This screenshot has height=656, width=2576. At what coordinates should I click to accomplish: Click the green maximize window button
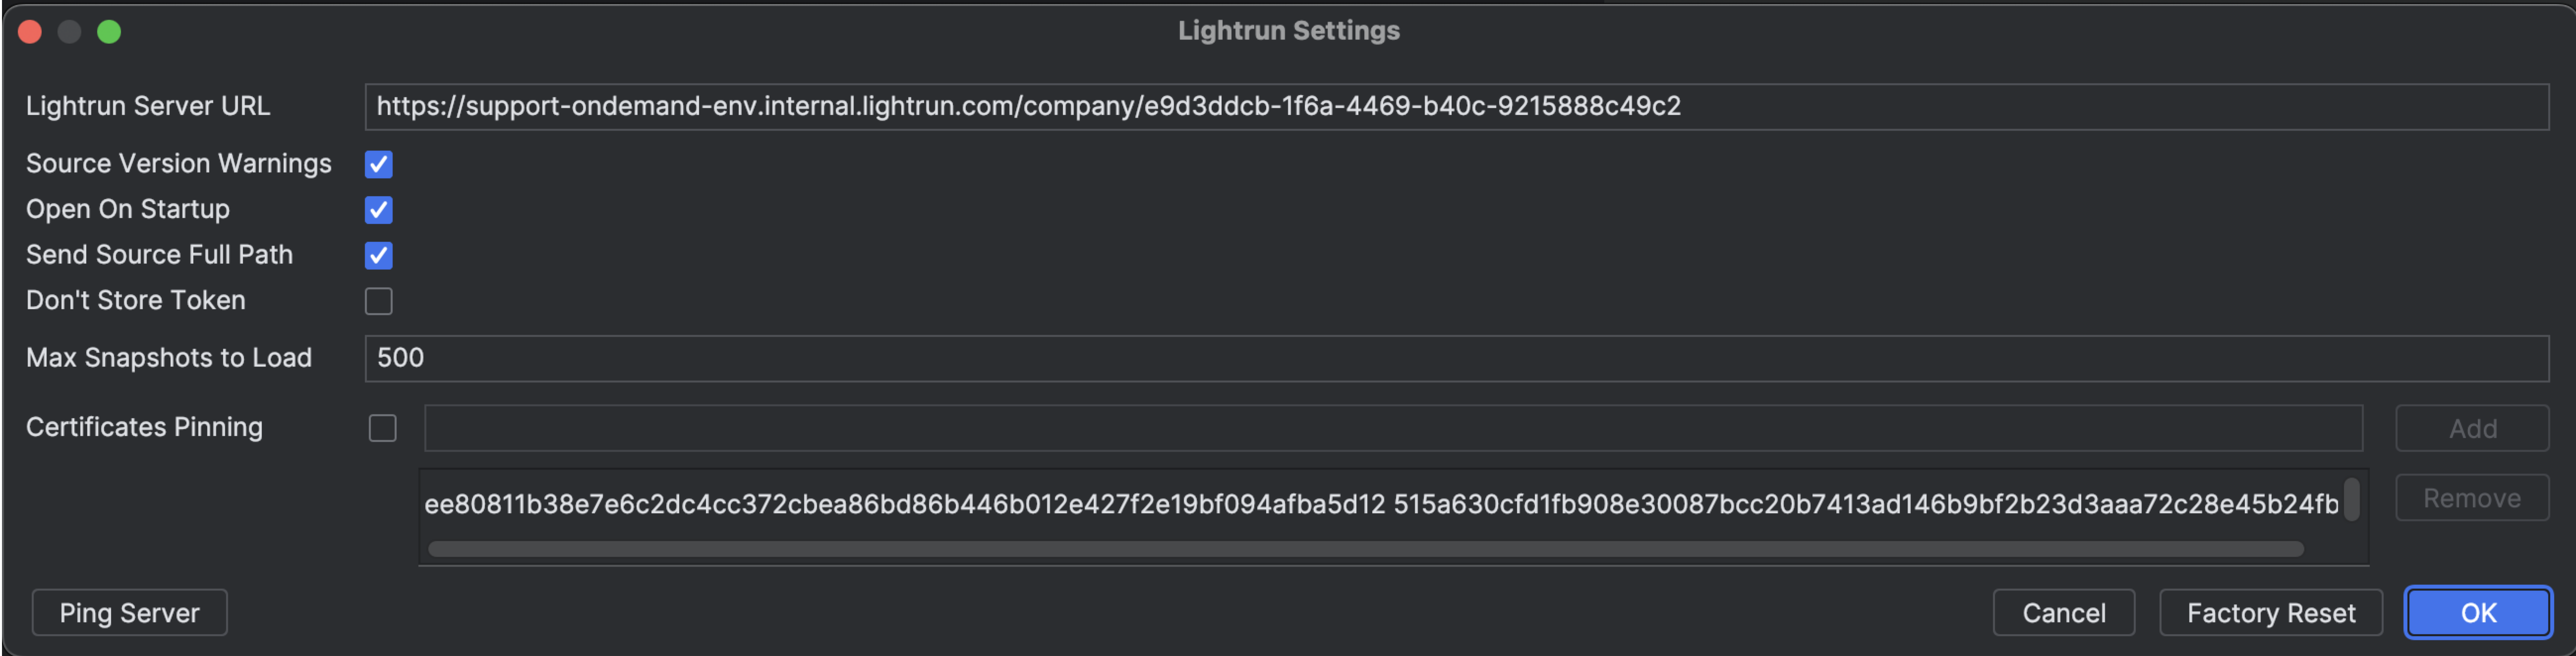point(109,32)
